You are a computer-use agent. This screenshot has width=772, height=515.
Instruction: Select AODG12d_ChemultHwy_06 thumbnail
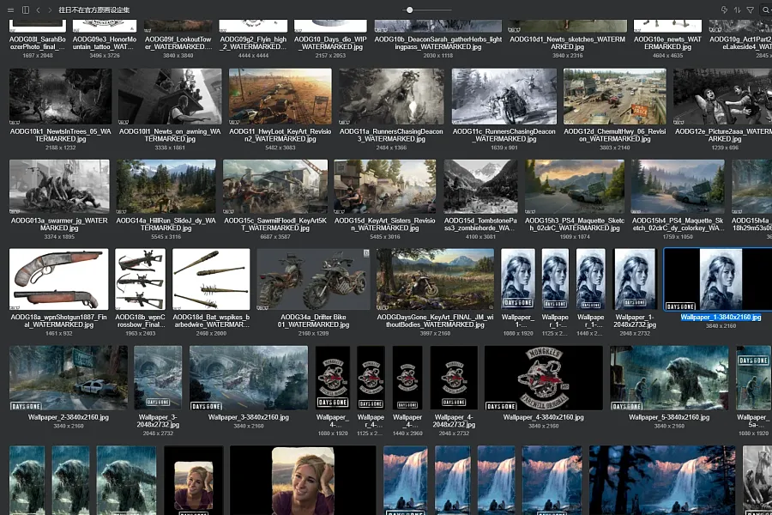point(615,97)
